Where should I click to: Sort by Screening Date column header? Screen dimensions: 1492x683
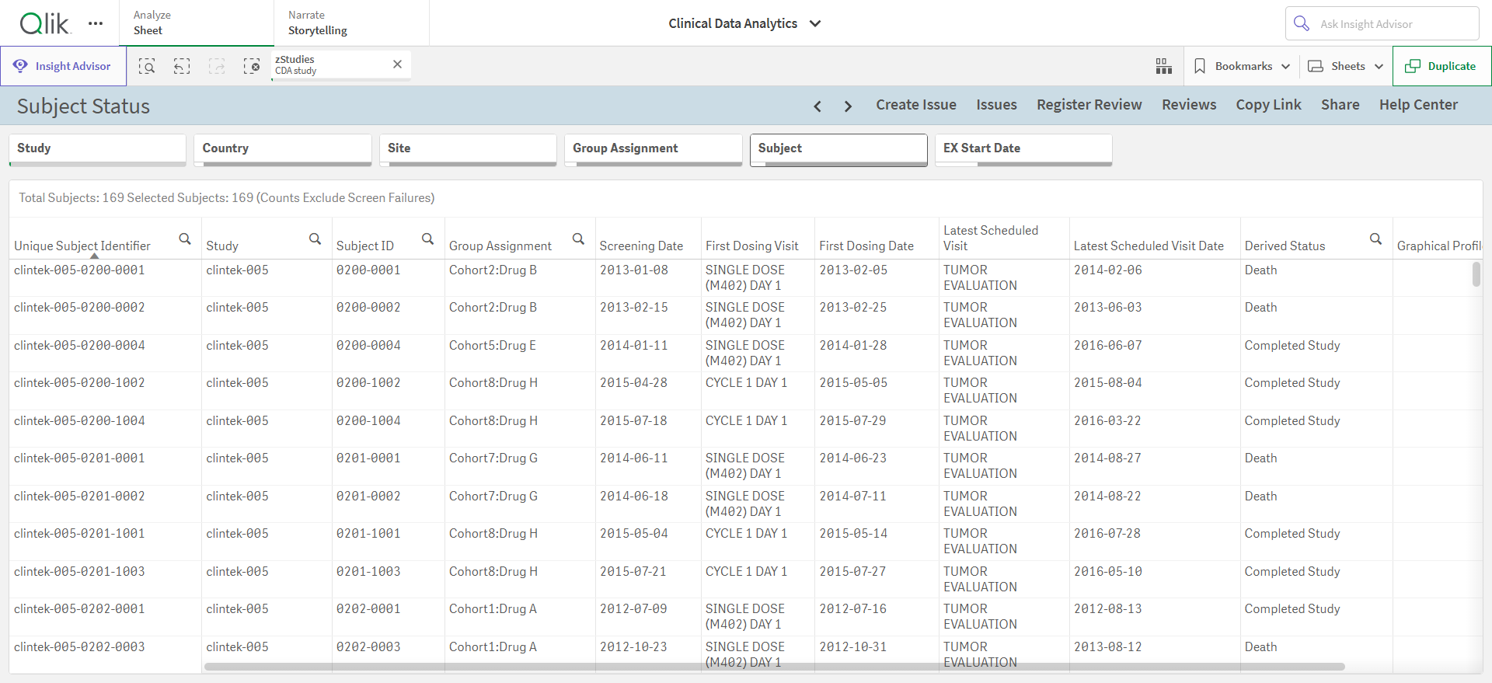[x=641, y=246]
